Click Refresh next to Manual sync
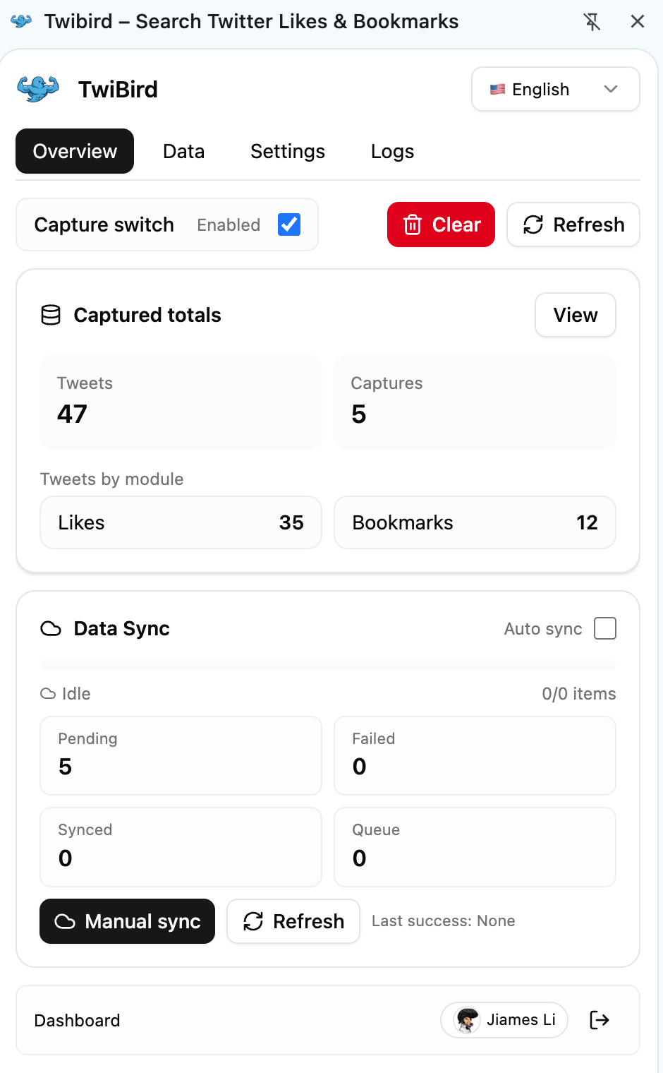 point(293,921)
